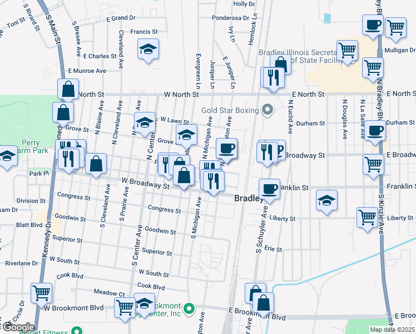Open the green Brookmont center place pin
This screenshot has height=334, width=416.
click(189, 310)
